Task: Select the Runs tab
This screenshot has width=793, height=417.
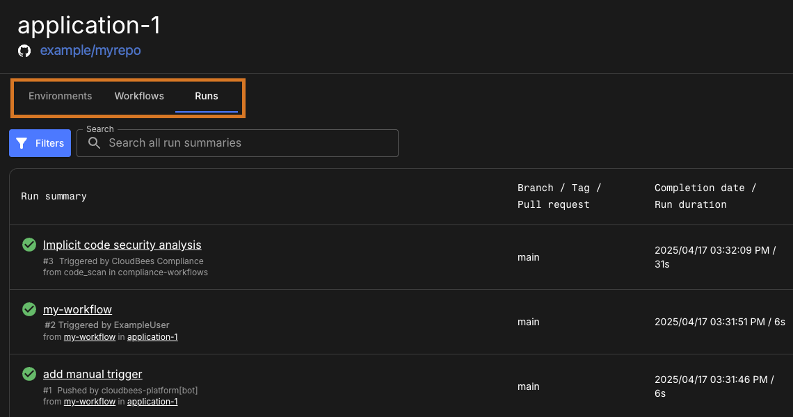Action: (207, 96)
